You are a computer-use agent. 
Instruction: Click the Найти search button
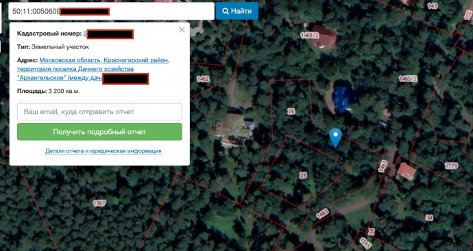coord(236,11)
